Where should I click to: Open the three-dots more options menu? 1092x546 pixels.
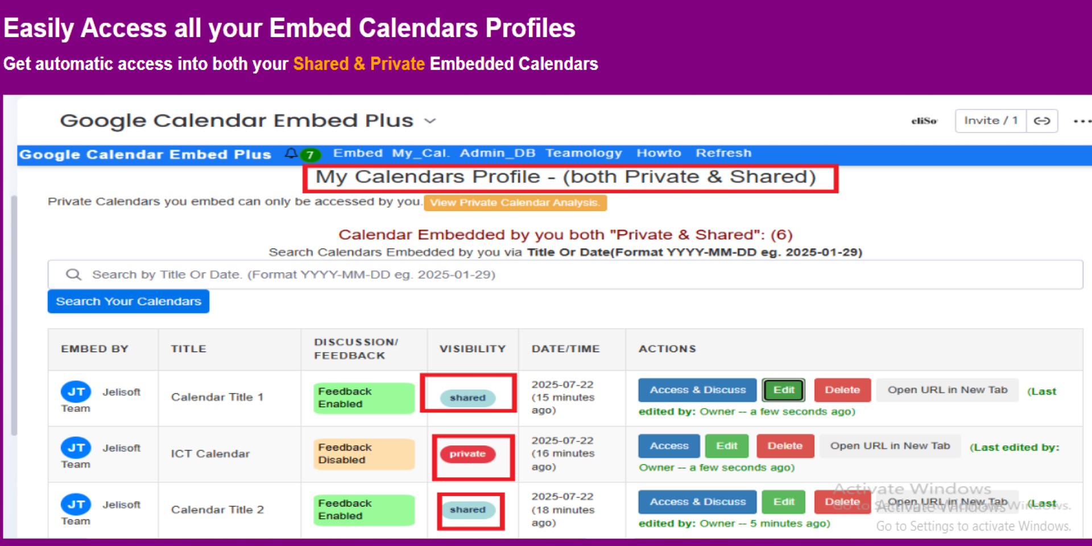click(x=1081, y=121)
